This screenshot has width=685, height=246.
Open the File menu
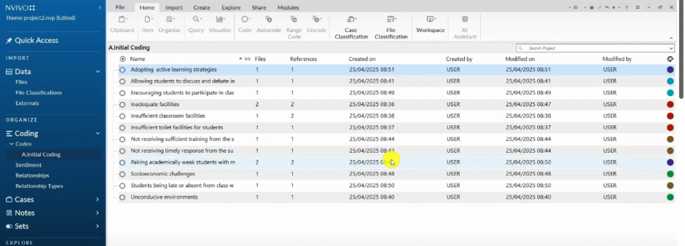pos(120,7)
